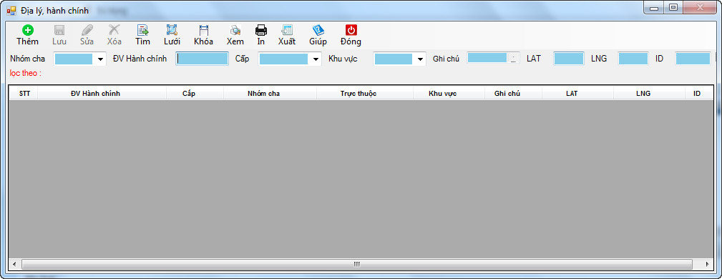Image resolution: width=722 pixels, height=279 pixels.
Task: Click the Lưu save icon
Action: (x=59, y=30)
